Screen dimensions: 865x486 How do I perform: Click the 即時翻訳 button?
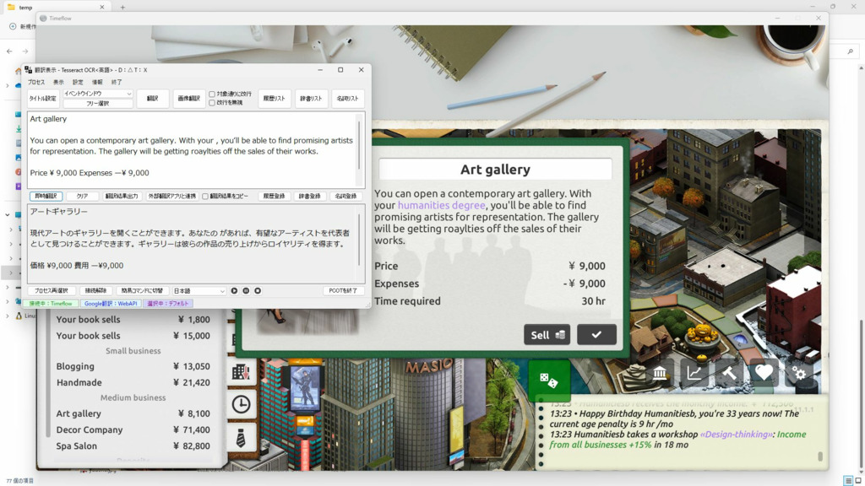(46, 196)
